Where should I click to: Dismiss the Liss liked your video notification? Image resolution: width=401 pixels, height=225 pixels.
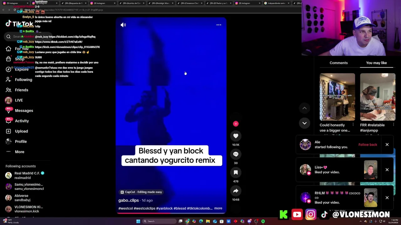coord(387,170)
